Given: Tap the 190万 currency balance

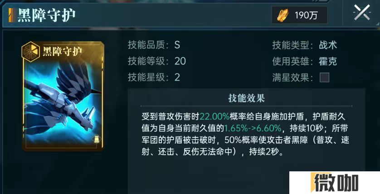Looking at the screenshot, I should click(306, 15).
